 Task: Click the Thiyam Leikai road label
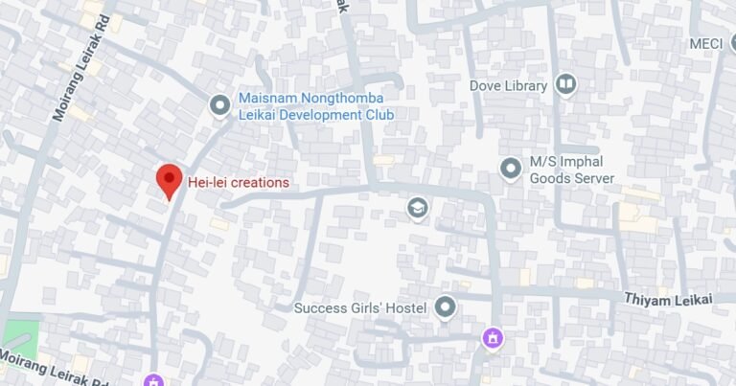(x=668, y=299)
